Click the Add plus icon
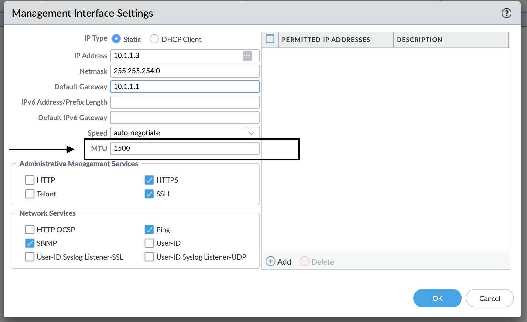Image resolution: width=527 pixels, height=322 pixels. [x=271, y=261]
